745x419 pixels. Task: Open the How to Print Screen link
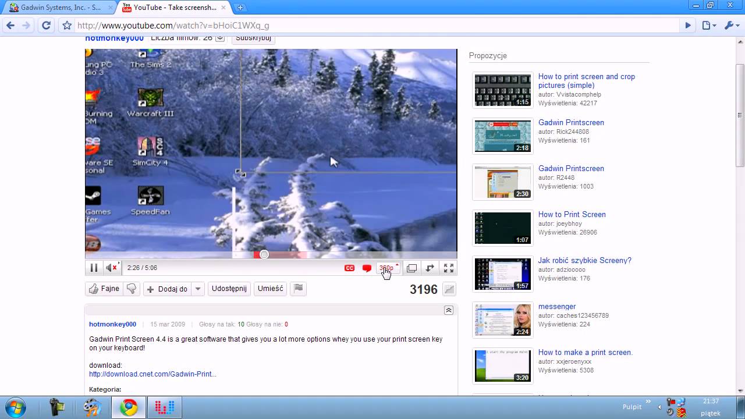pos(572,215)
